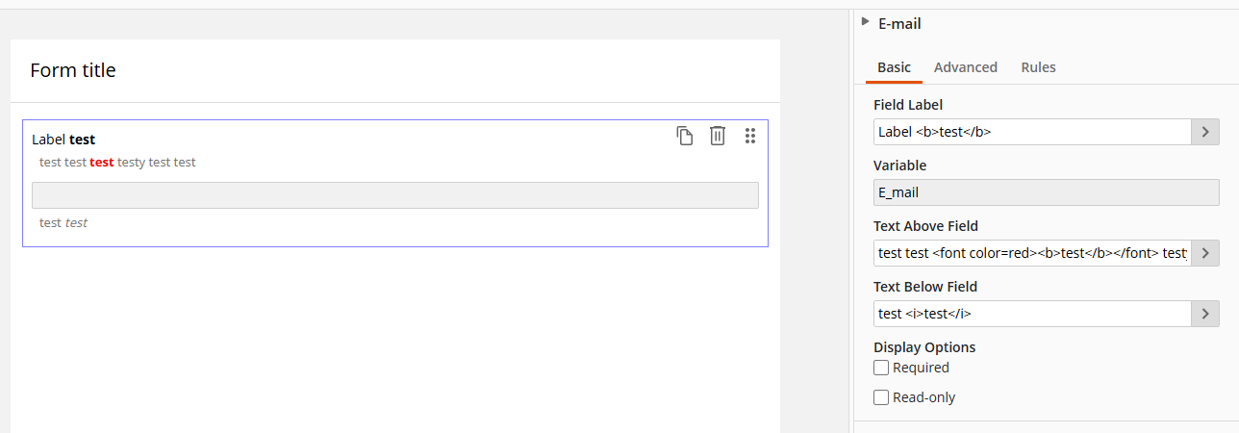
Task: Open the Text Above Field expand arrow
Action: pos(1205,253)
